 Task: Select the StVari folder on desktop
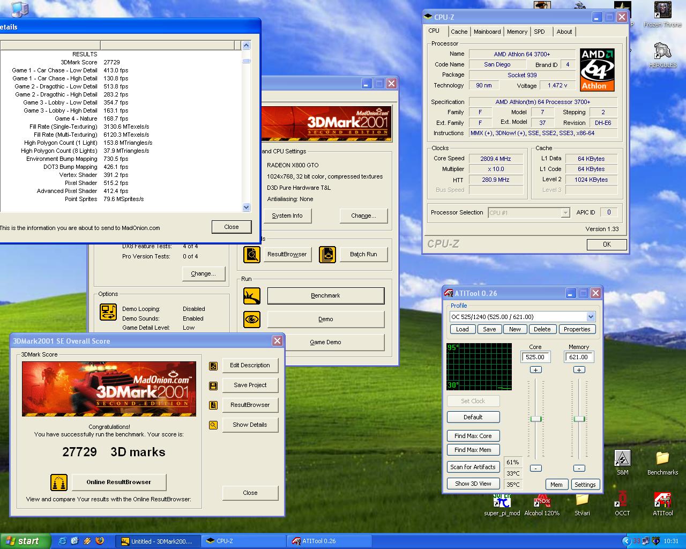[582, 505]
